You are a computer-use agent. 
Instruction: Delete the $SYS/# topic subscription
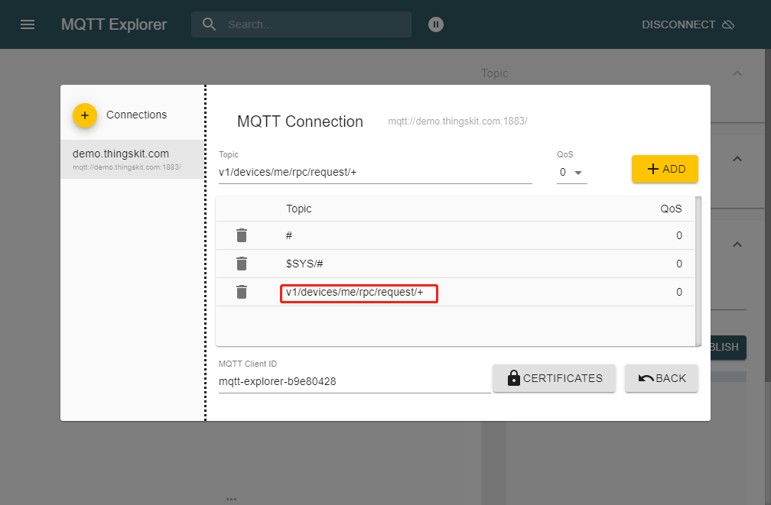[242, 264]
